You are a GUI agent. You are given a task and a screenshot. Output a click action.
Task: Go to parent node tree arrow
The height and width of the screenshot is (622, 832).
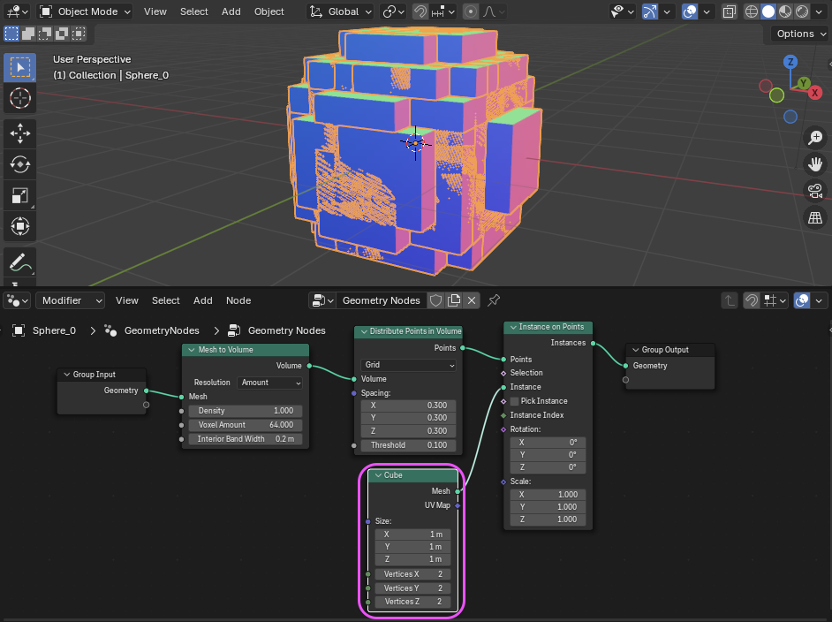click(x=730, y=301)
